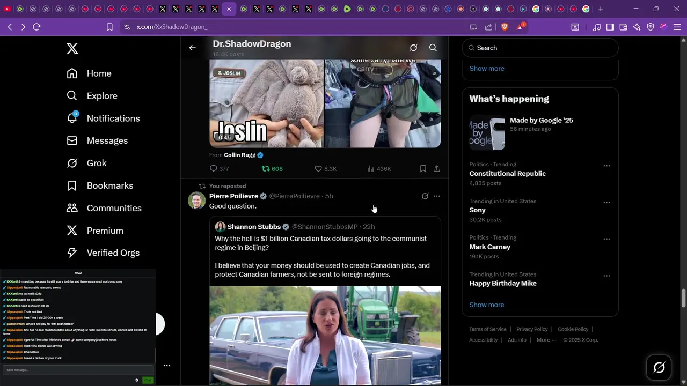Open Explore from the sidebar

[92, 96]
